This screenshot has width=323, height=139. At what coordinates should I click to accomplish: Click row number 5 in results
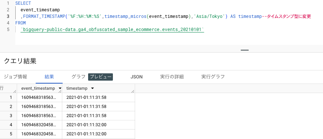(11, 134)
